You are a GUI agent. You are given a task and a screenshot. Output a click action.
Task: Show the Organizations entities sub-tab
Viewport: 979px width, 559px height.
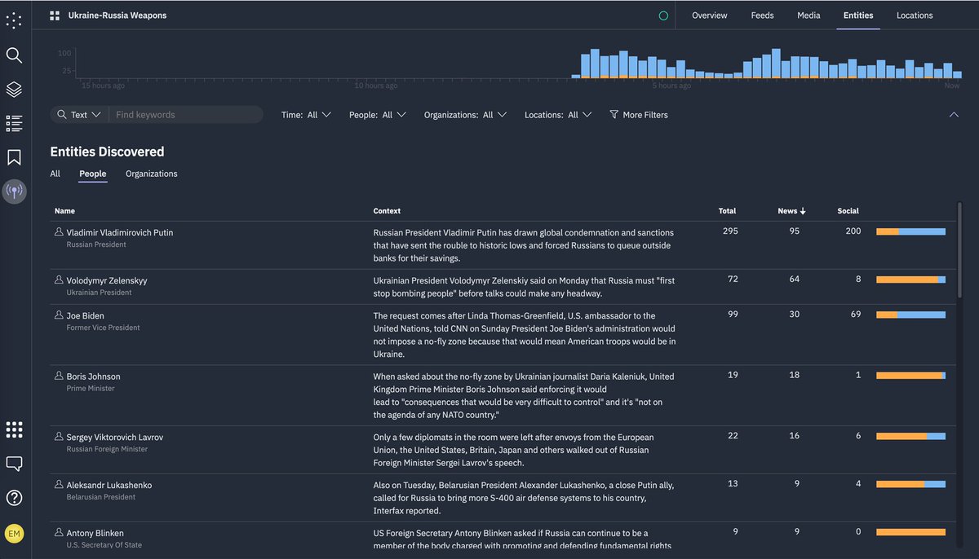[152, 174]
